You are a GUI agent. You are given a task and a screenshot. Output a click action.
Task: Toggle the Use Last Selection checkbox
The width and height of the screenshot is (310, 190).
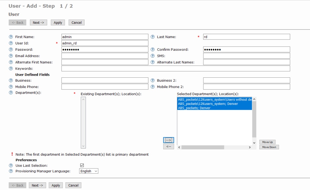click(82, 165)
